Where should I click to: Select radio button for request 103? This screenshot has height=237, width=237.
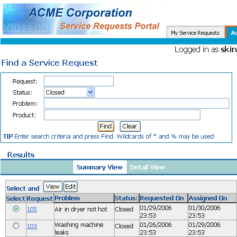[x=16, y=225]
